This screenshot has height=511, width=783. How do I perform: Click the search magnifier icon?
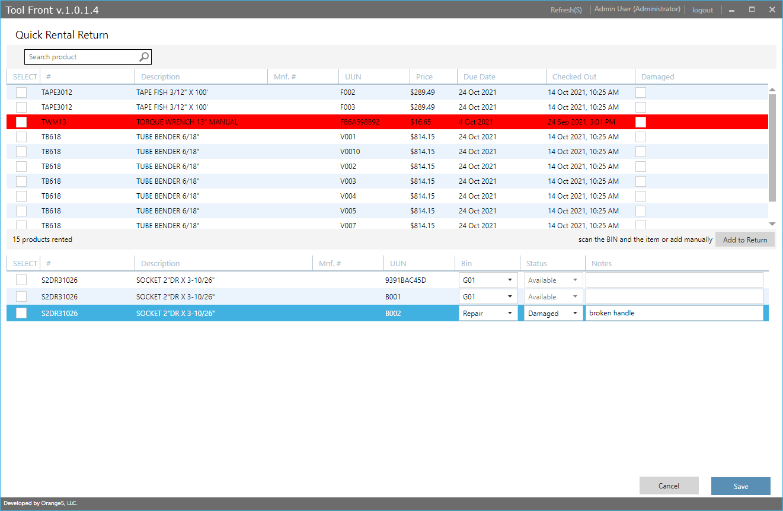[144, 57]
